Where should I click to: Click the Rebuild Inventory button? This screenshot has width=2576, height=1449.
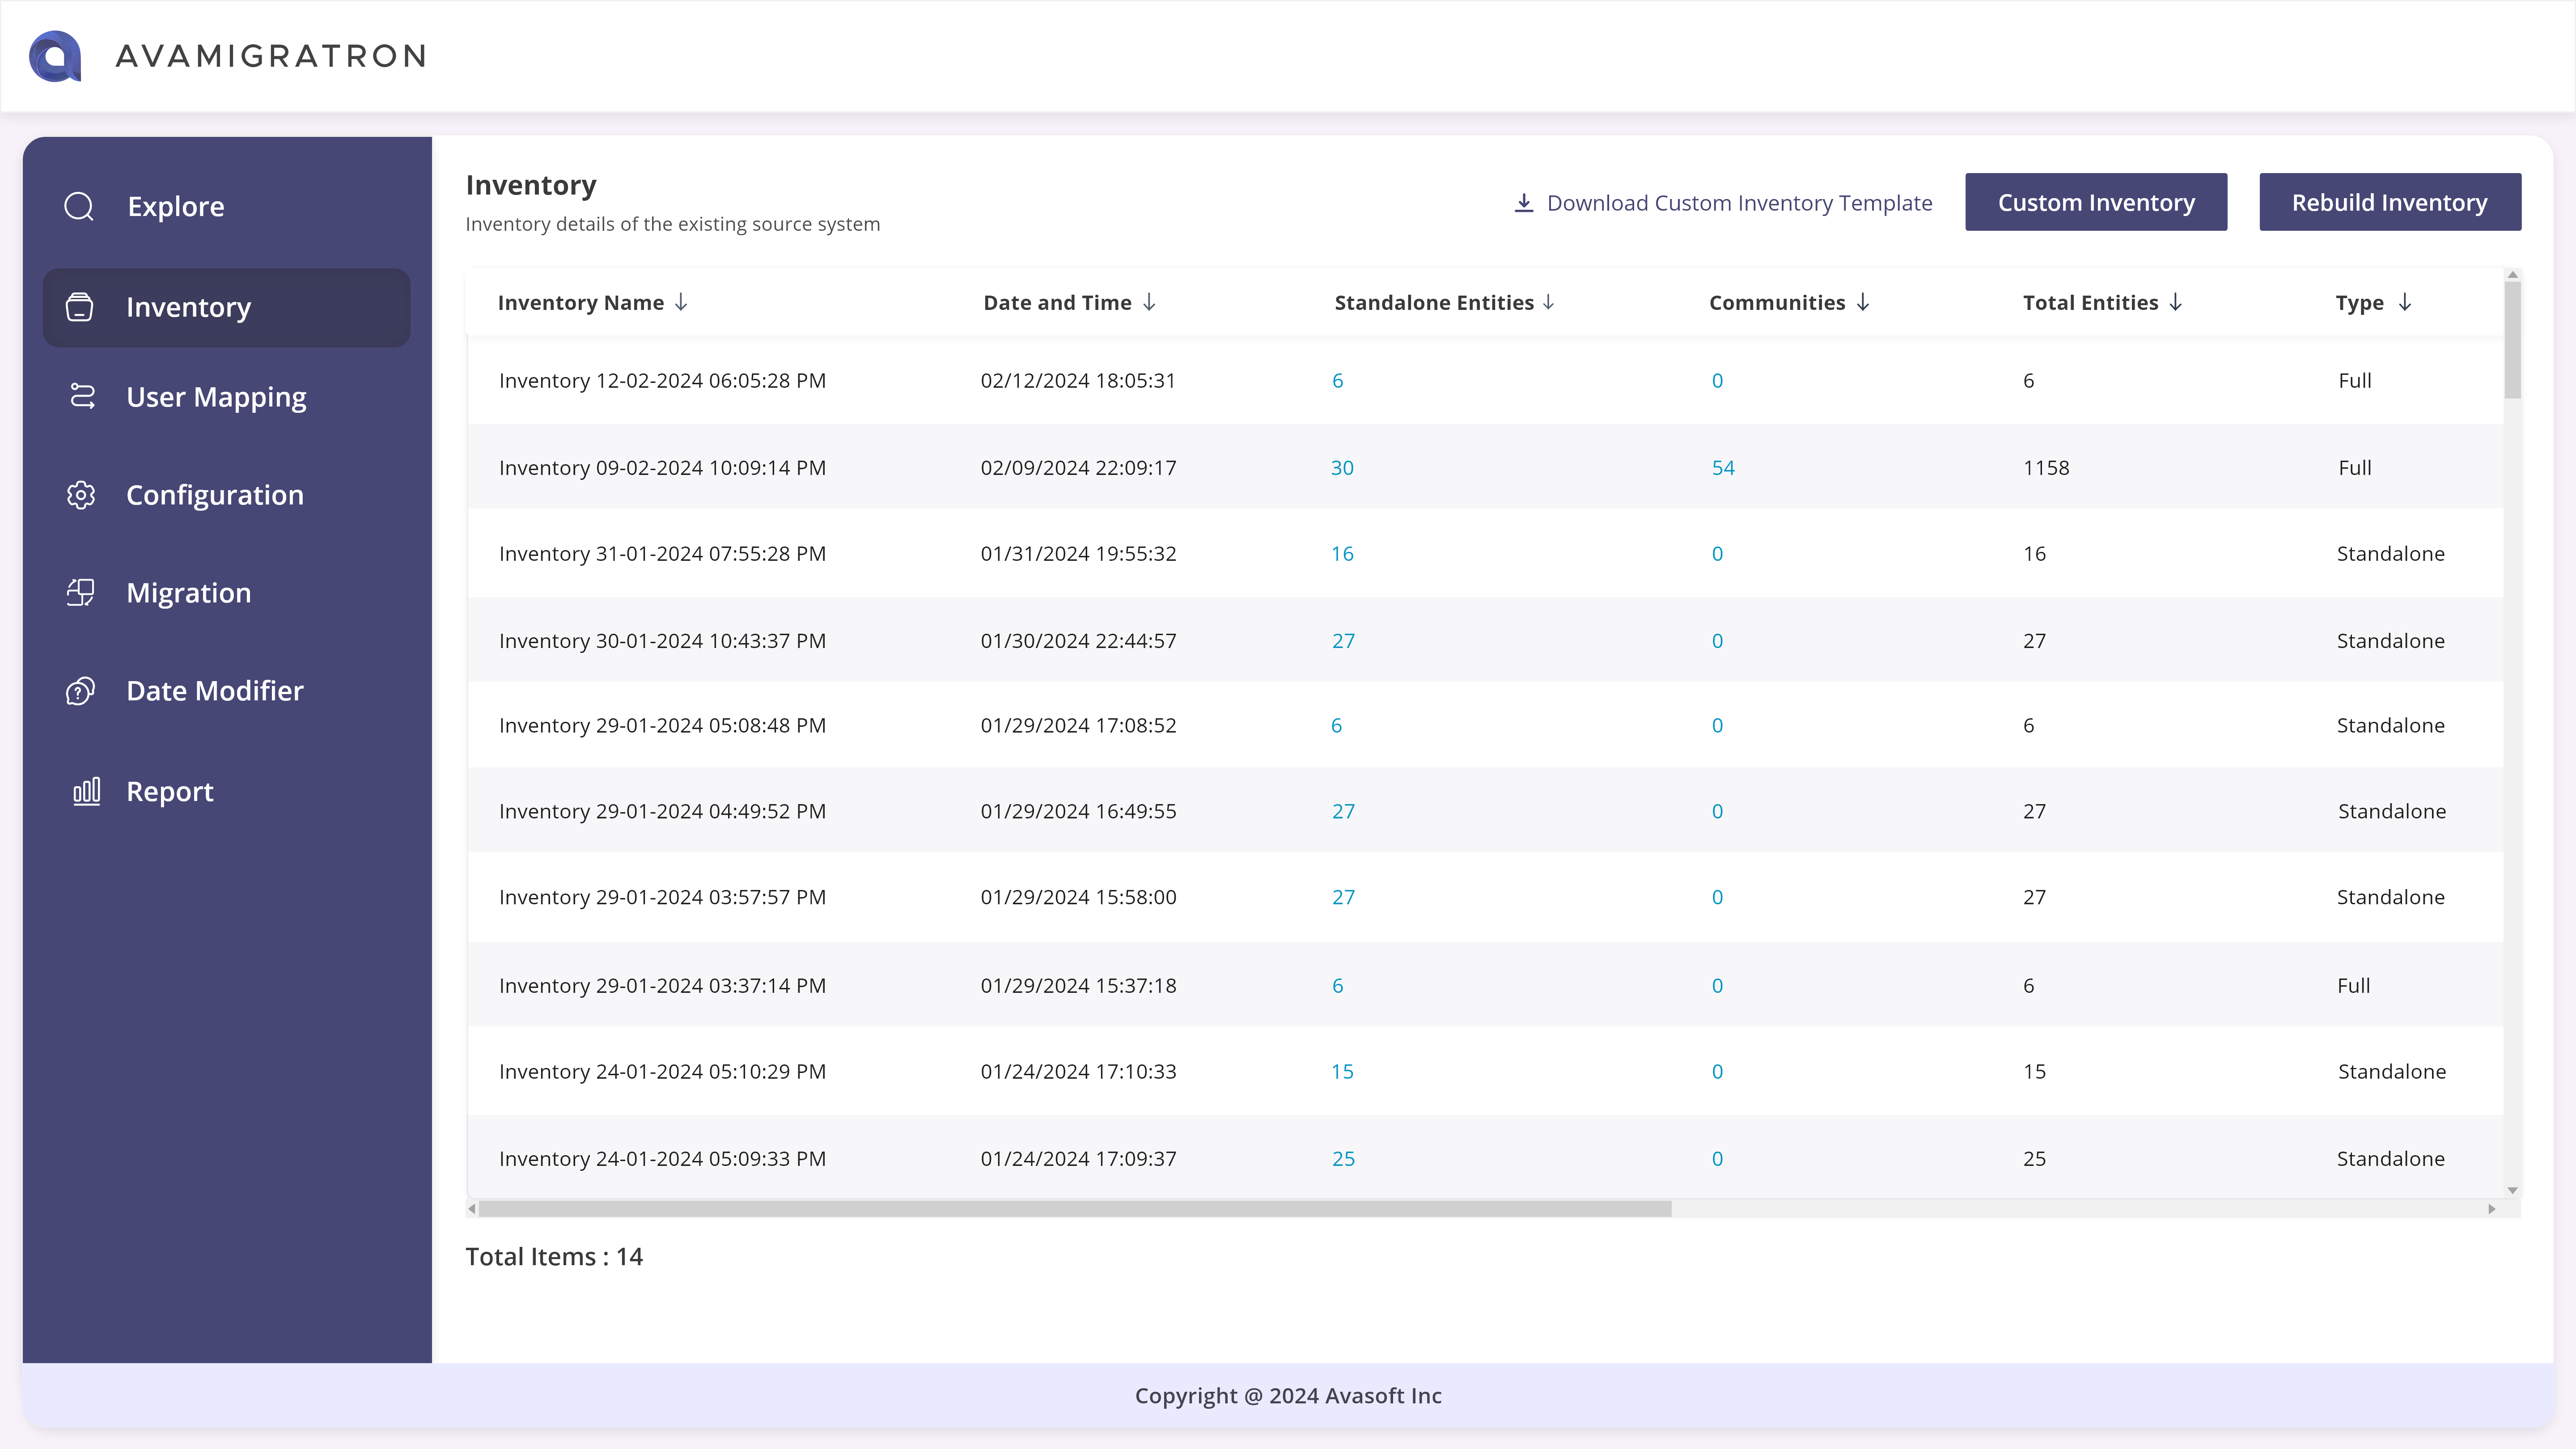2390,202
